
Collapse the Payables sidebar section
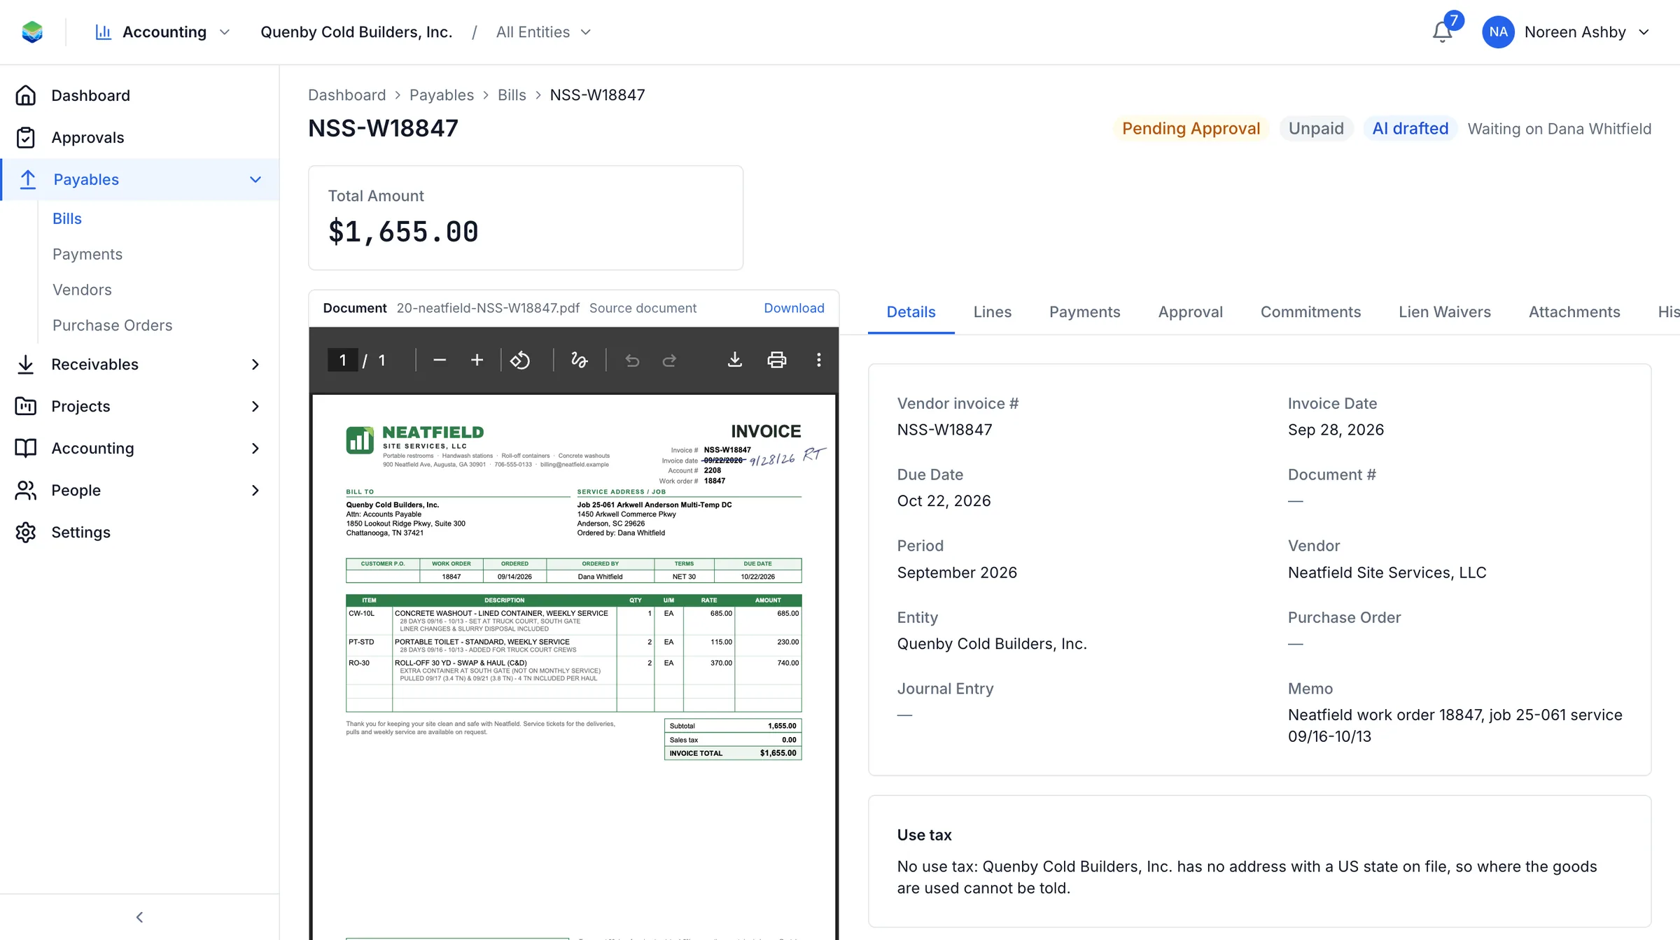[255, 179]
